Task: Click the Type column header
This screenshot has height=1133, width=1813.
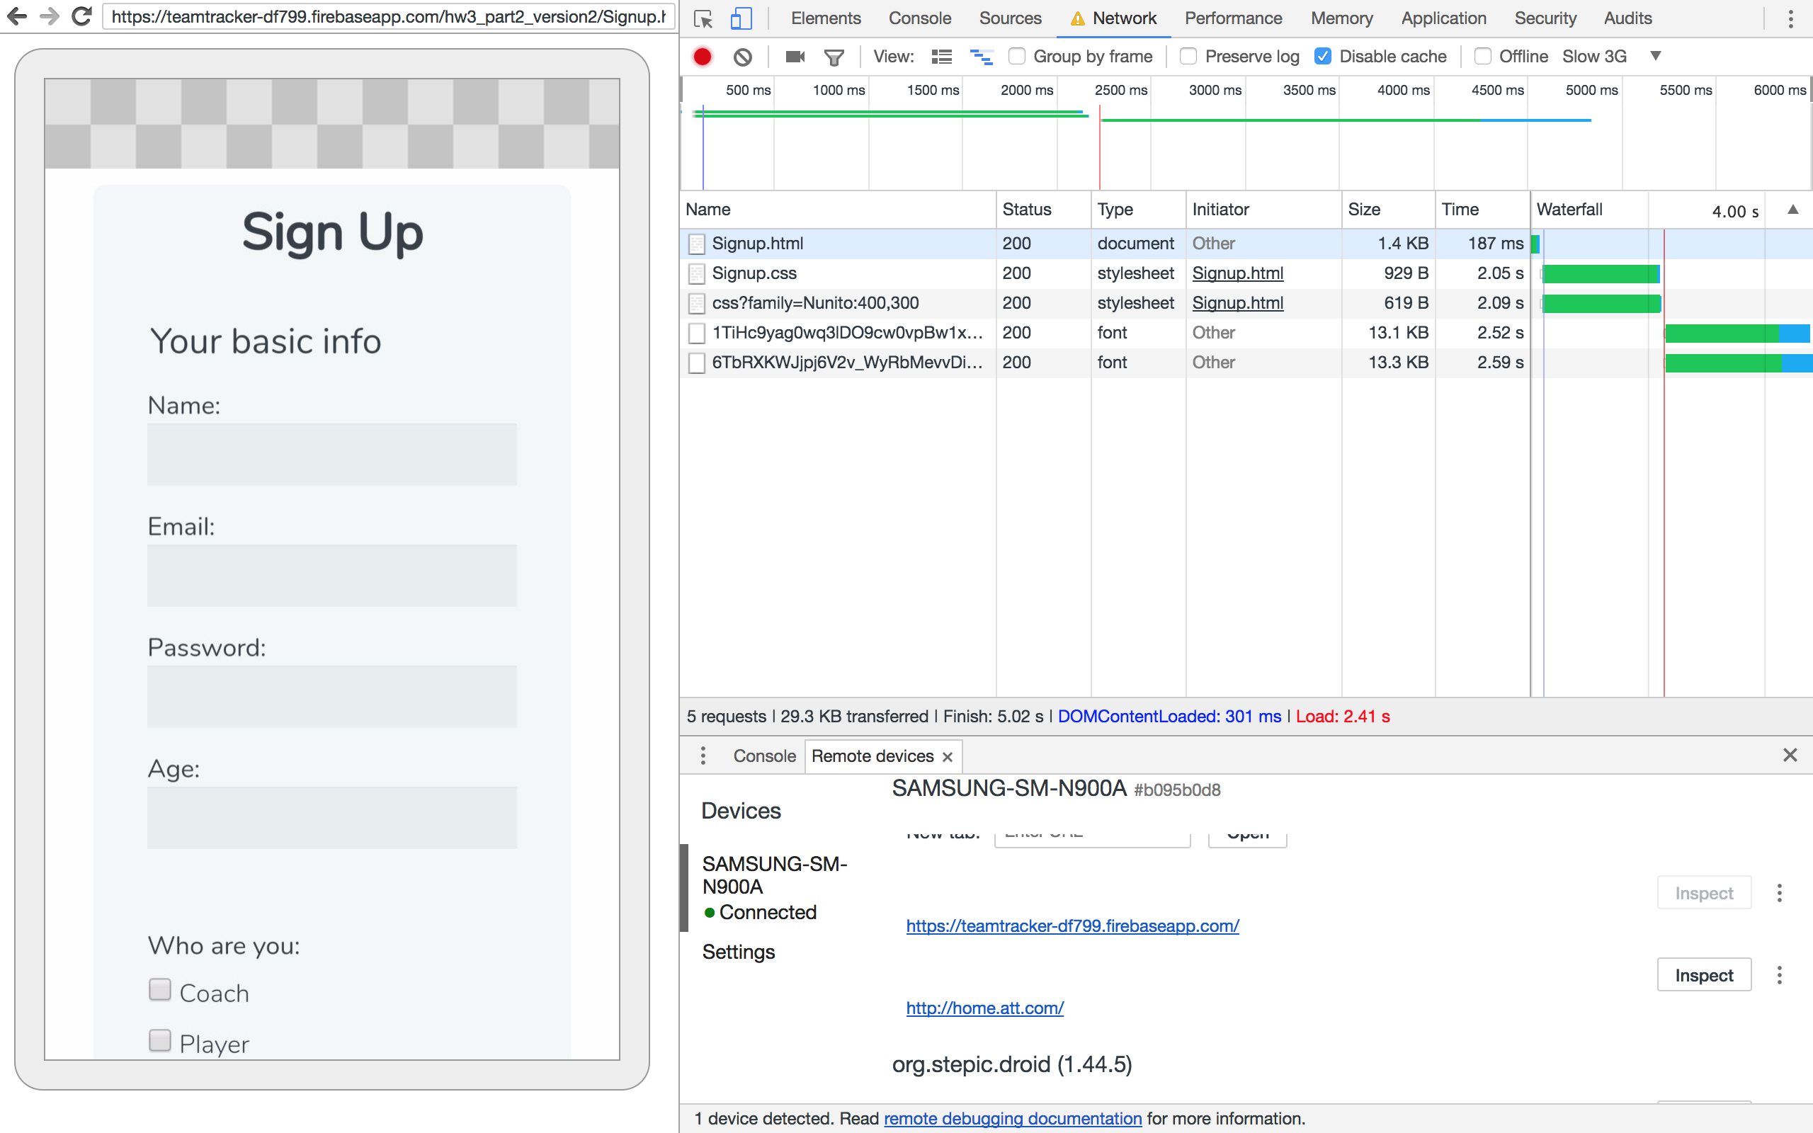Action: [1139, 210]
